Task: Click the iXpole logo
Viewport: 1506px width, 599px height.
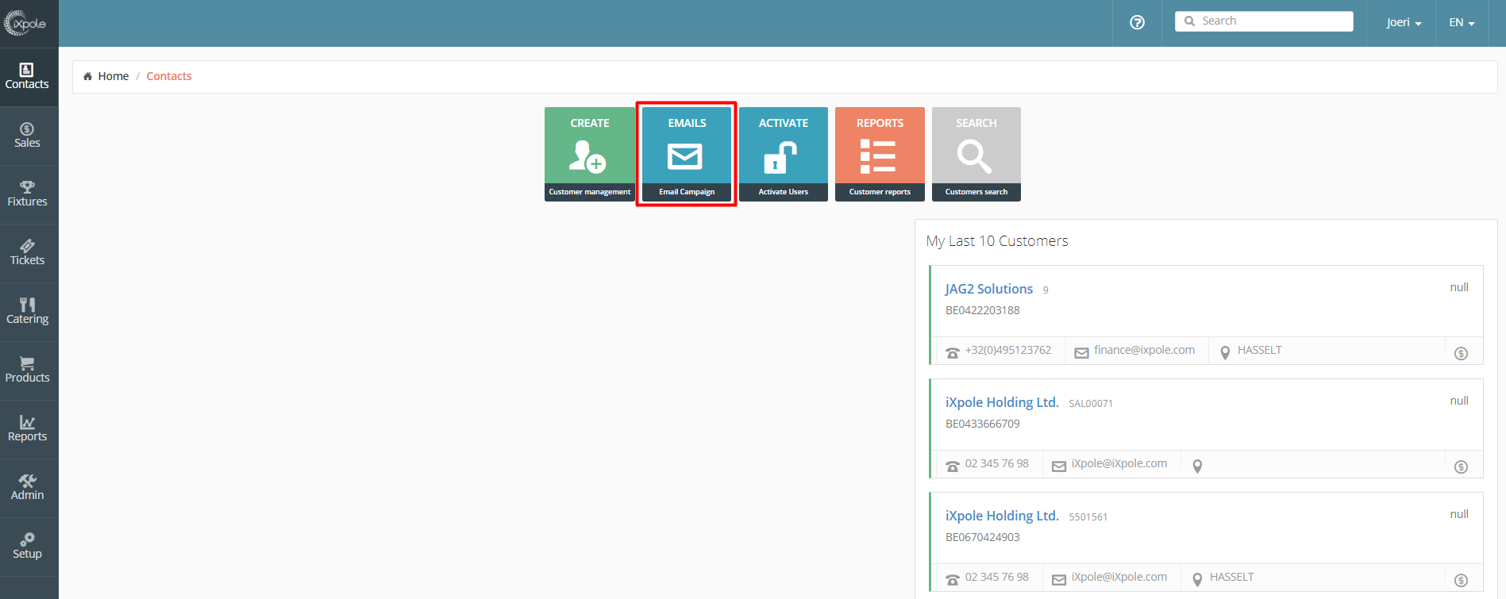Action: 25,23
